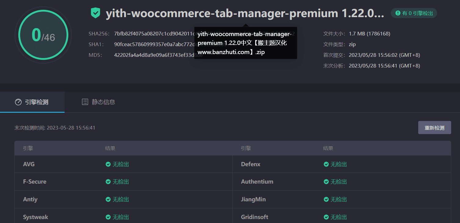Click the file type value zip
This screenshot has width=460, height=223.
click(352, 44)
